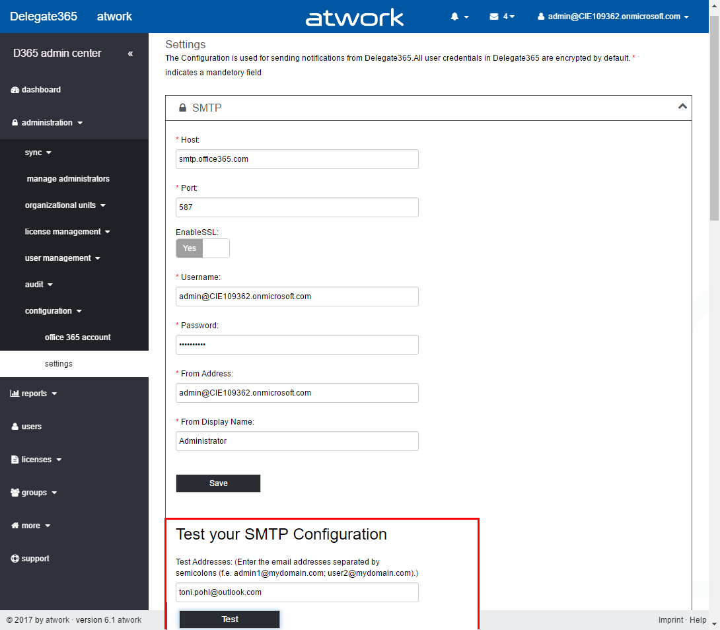Collapse sidebar with double chevron icon
Image resolution: width=720 pixels, height=630 pixels.
pos(130,53)
